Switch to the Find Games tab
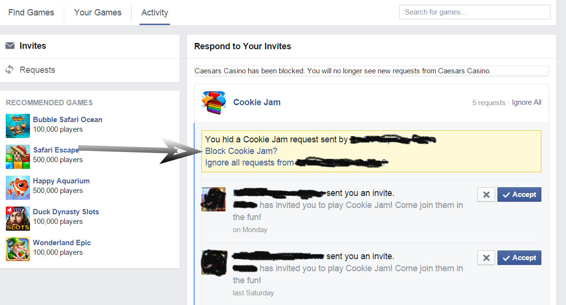Image resolution: width=566 pixels, height=305 pixels. (31, 13)
